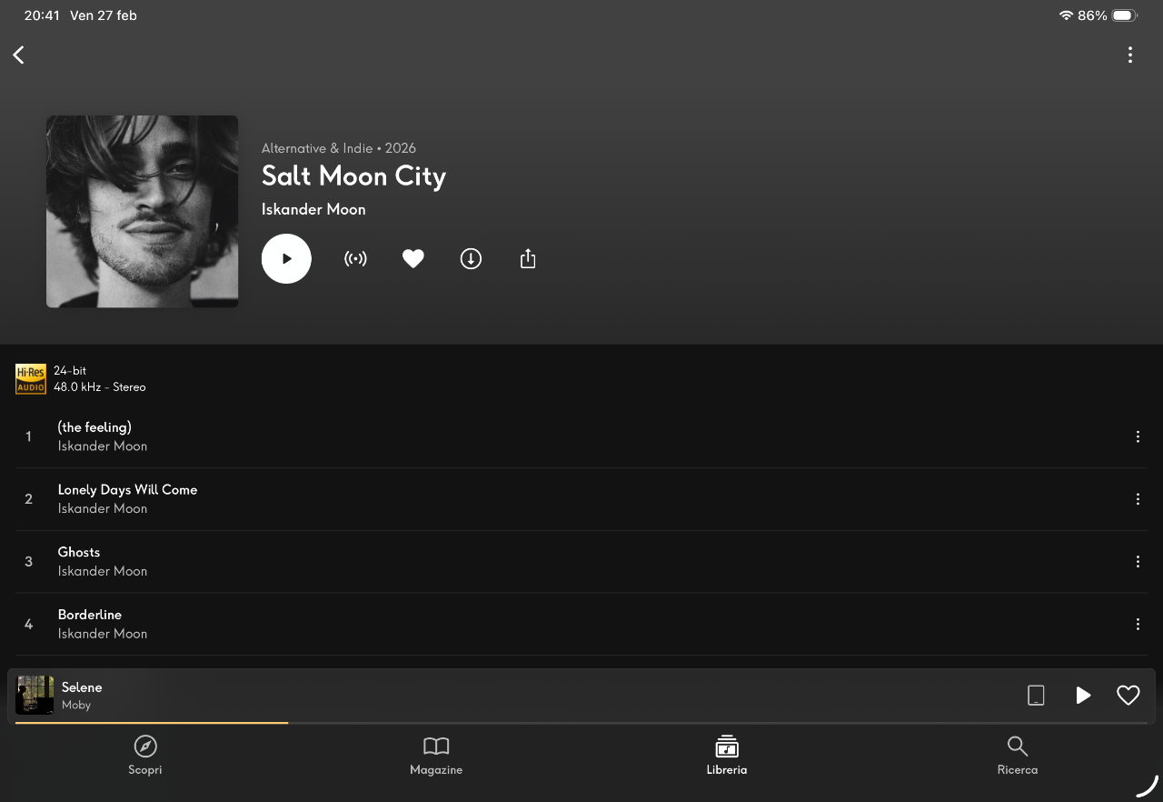Resume playback of Selene in mini player
The height and width of the screenshot is (802, 1163).
click(1083, 696)
